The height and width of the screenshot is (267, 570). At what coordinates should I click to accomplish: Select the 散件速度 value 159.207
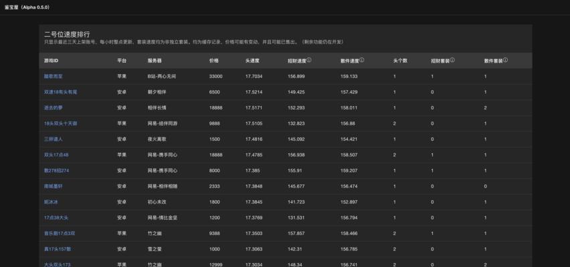(x=349, y=170)
